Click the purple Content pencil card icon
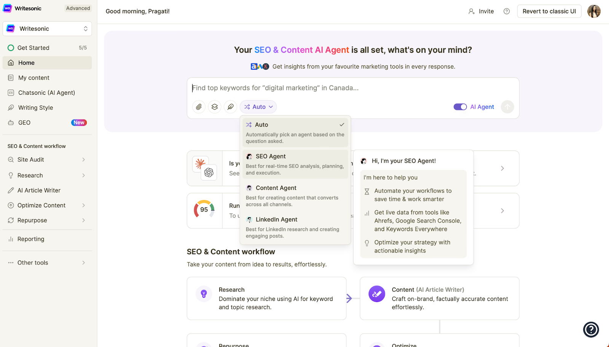The image size is (609, 347). (x=377, y=294)
